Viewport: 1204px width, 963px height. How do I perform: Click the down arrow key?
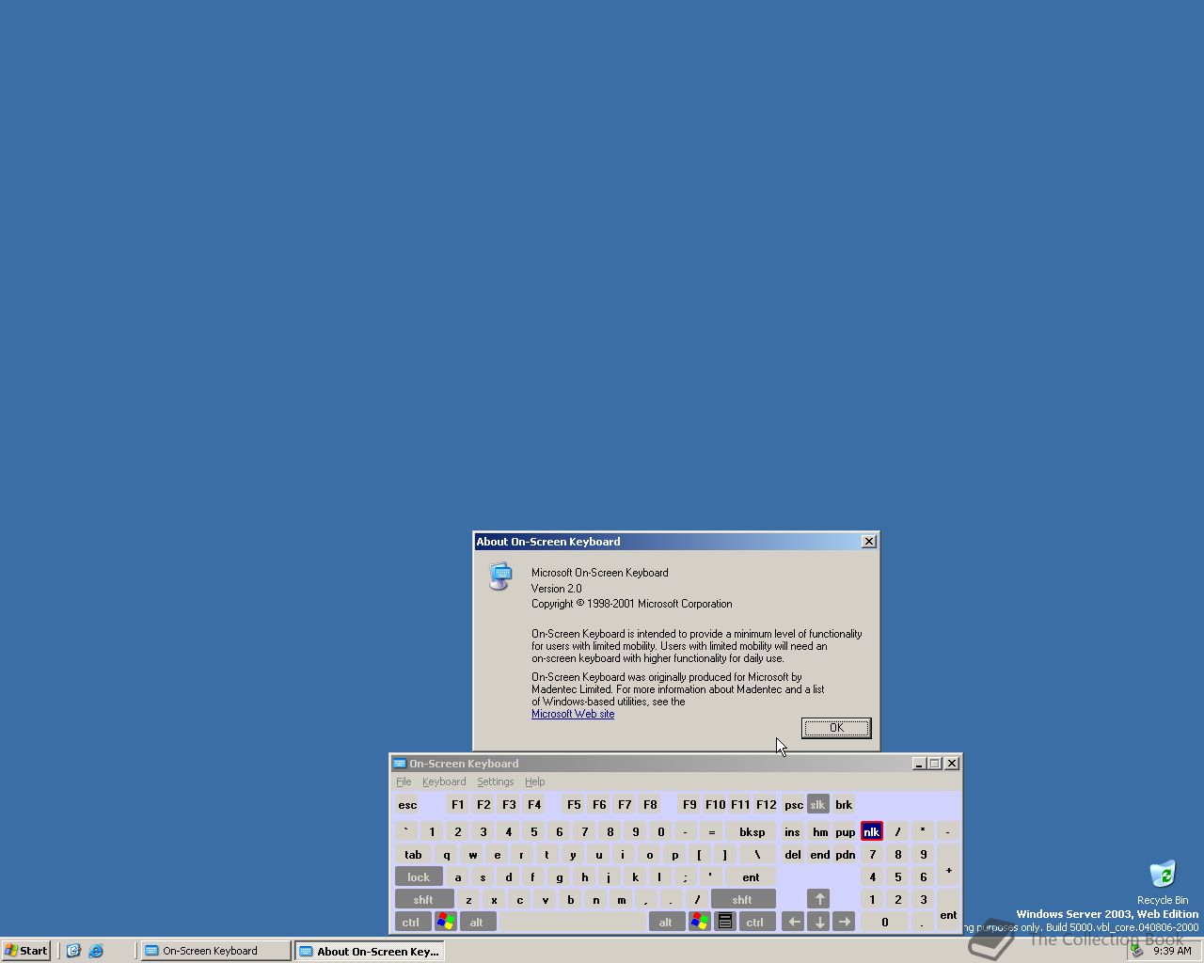pos(819,922)
